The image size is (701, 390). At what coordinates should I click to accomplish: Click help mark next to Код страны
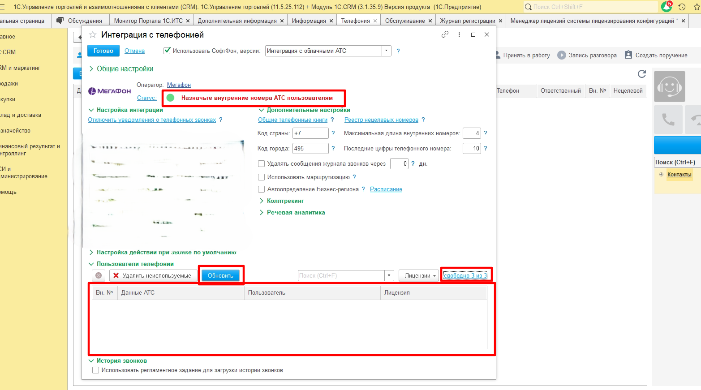333,133
